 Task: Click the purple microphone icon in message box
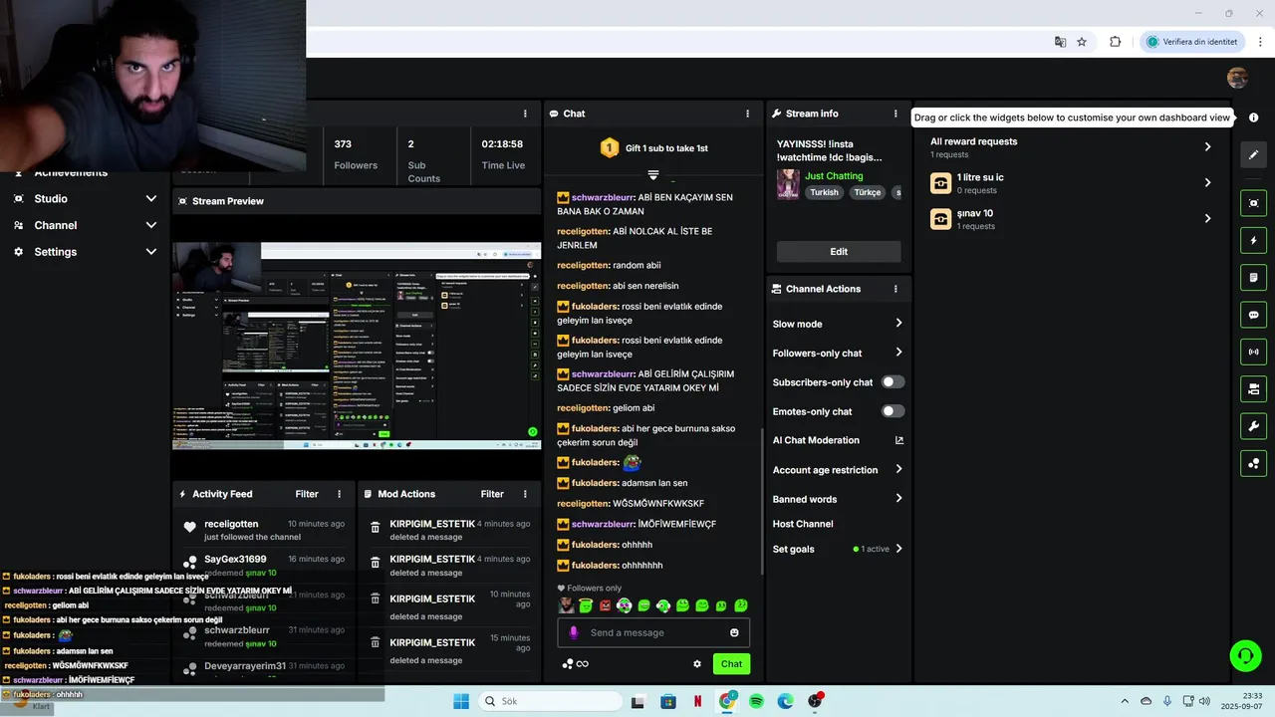coord(573,632)
